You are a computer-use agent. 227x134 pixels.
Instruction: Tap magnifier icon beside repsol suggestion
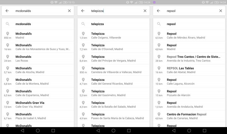pyautogui.click(x=159, y=24)
